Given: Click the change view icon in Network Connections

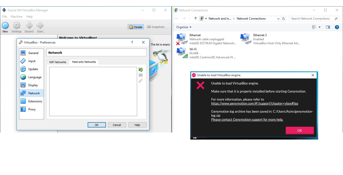Looking at the screenshot, I should [314, 27].
